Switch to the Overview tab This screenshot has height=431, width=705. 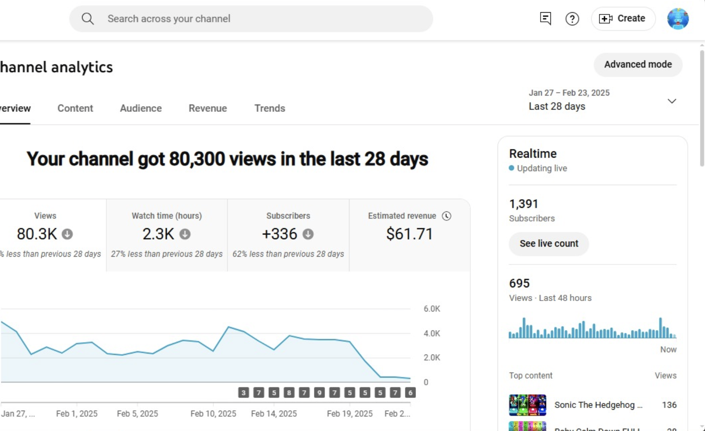tap(15, 108)
